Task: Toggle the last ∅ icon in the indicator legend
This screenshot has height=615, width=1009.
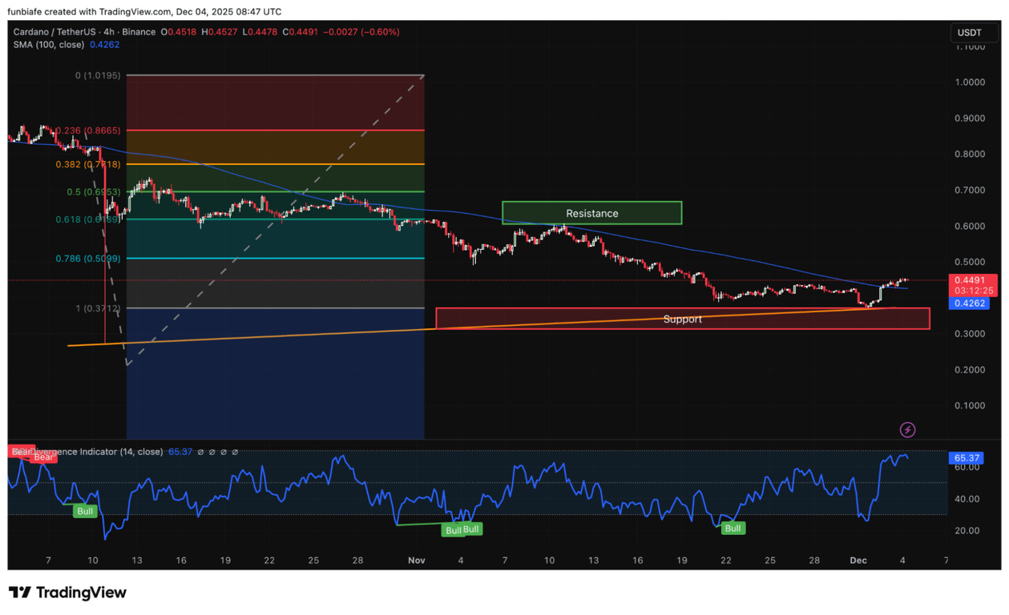Action: [x=235, y=451]
